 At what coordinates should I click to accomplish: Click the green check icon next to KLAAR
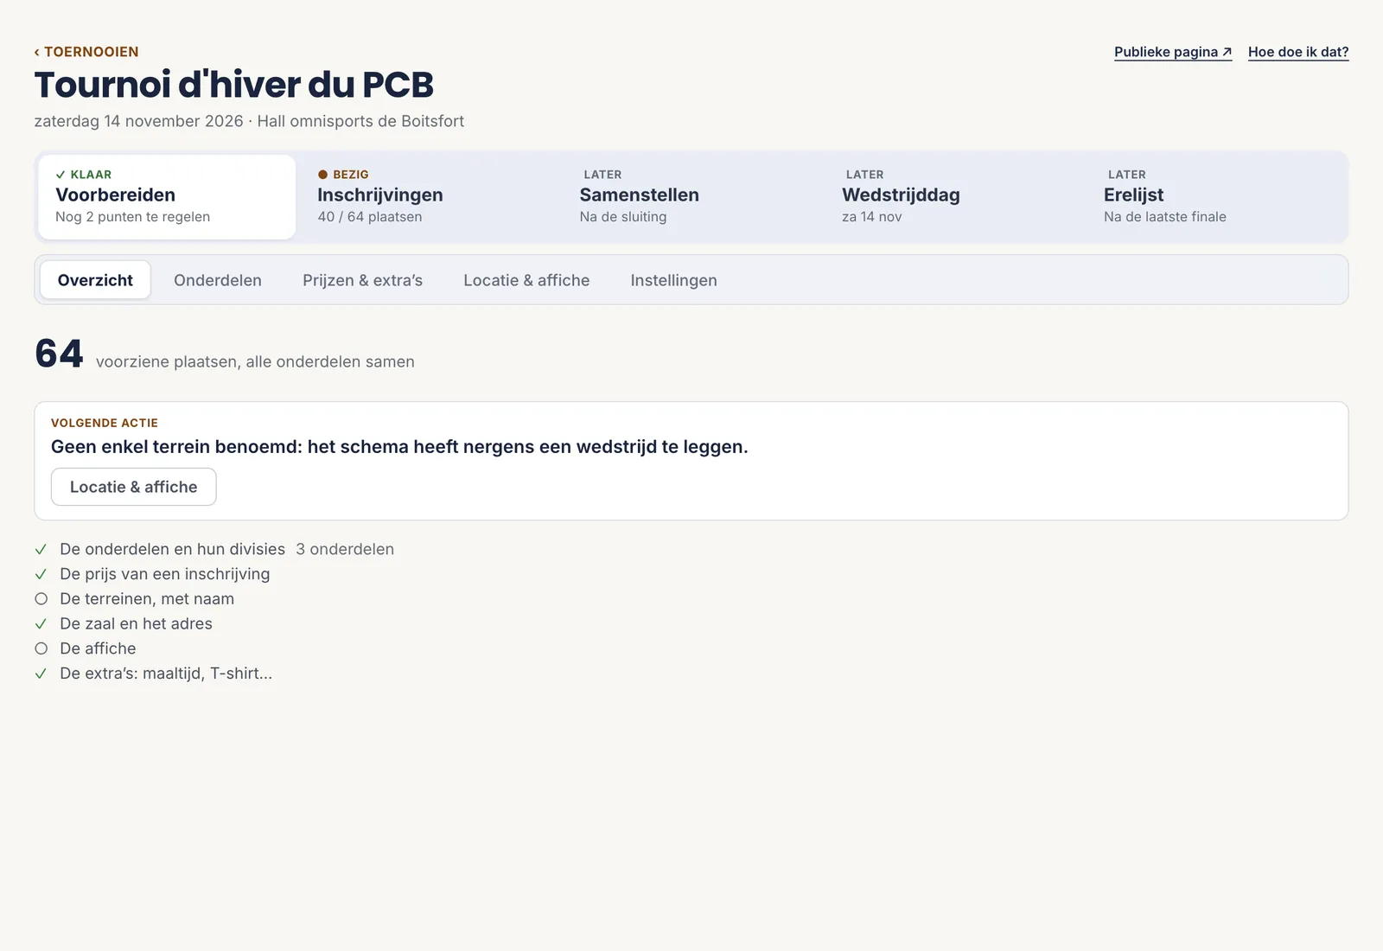[61, 175]
